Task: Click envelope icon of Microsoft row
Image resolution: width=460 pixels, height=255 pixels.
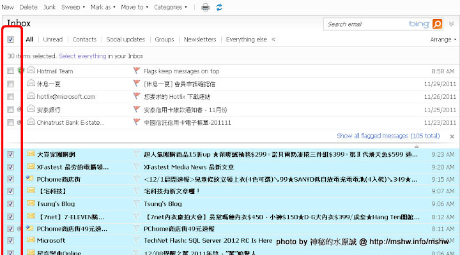Action: point(31,240)
